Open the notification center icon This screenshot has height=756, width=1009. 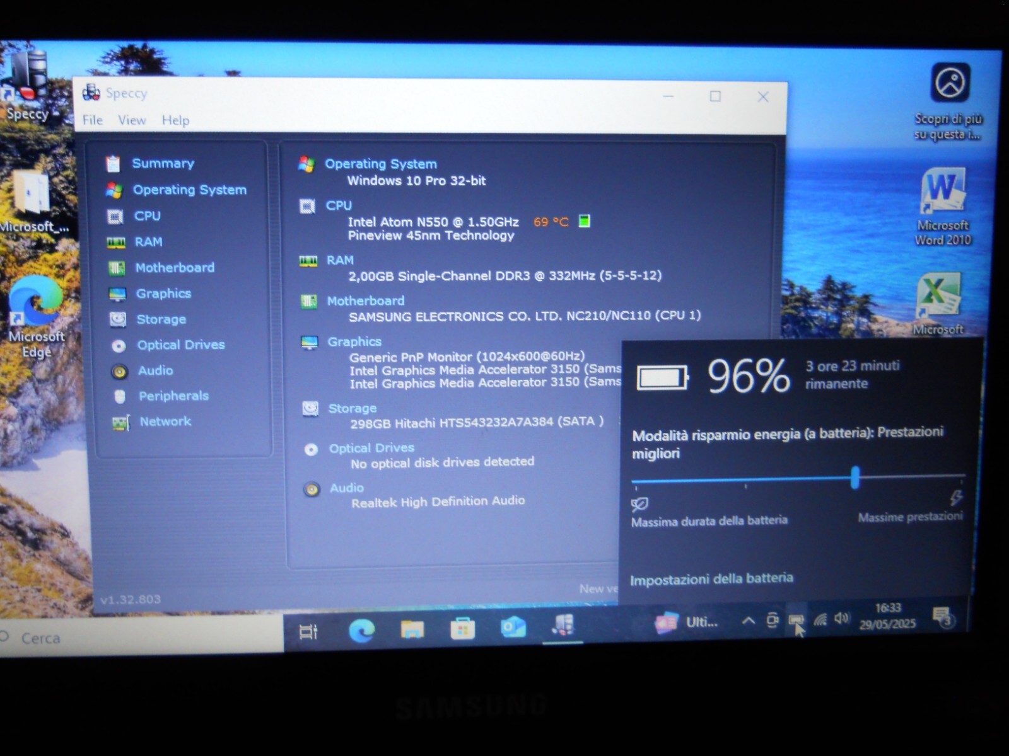[943, 617]
